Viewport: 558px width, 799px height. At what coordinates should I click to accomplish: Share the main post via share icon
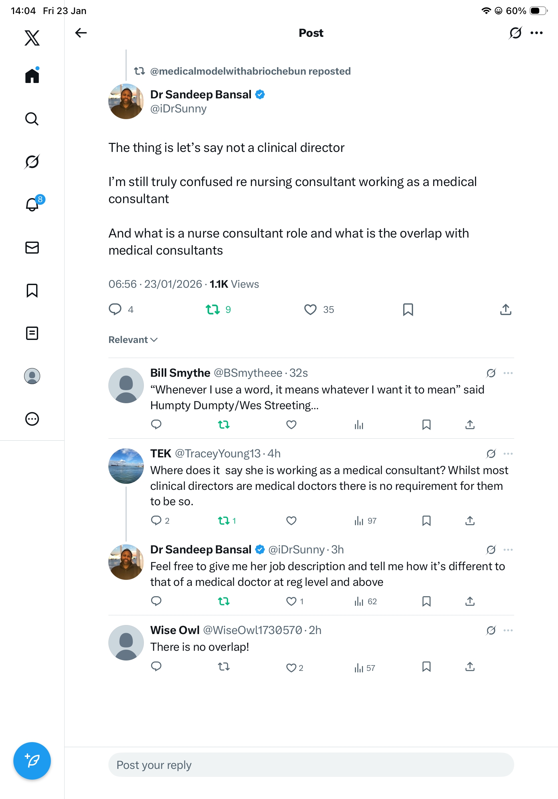tap(505, 309)
